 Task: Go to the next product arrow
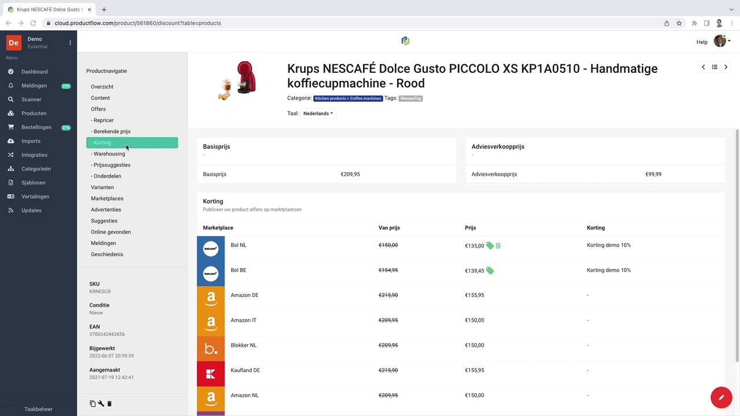tap(726, 67)
